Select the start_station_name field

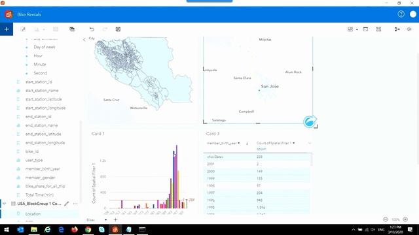point(42,91)
